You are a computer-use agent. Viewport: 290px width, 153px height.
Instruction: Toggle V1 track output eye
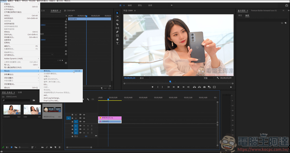[84, 122]
